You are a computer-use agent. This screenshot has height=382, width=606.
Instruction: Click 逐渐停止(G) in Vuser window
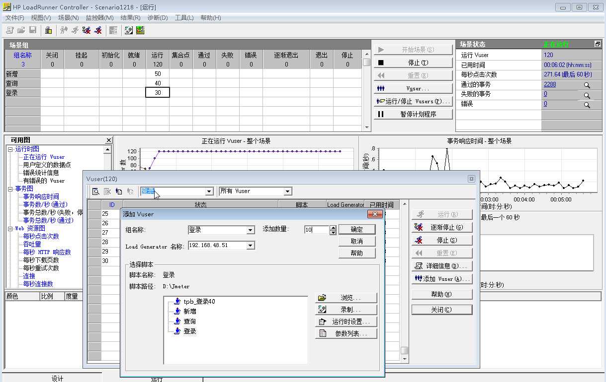coord(441,227)
